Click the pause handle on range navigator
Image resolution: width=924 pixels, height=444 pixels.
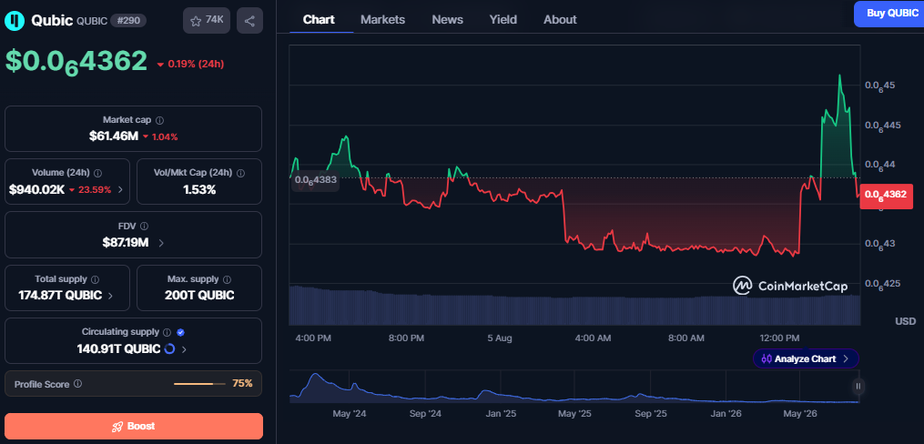[x=858, y=387]
